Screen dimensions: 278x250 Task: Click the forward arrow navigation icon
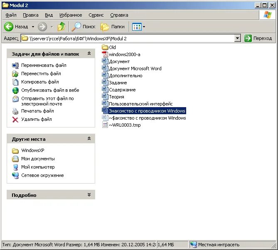pyautogui.click(x=42, y=27)
